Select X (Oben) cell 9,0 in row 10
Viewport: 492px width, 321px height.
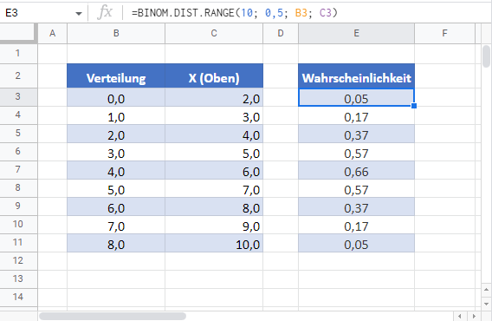pos(214,225)
